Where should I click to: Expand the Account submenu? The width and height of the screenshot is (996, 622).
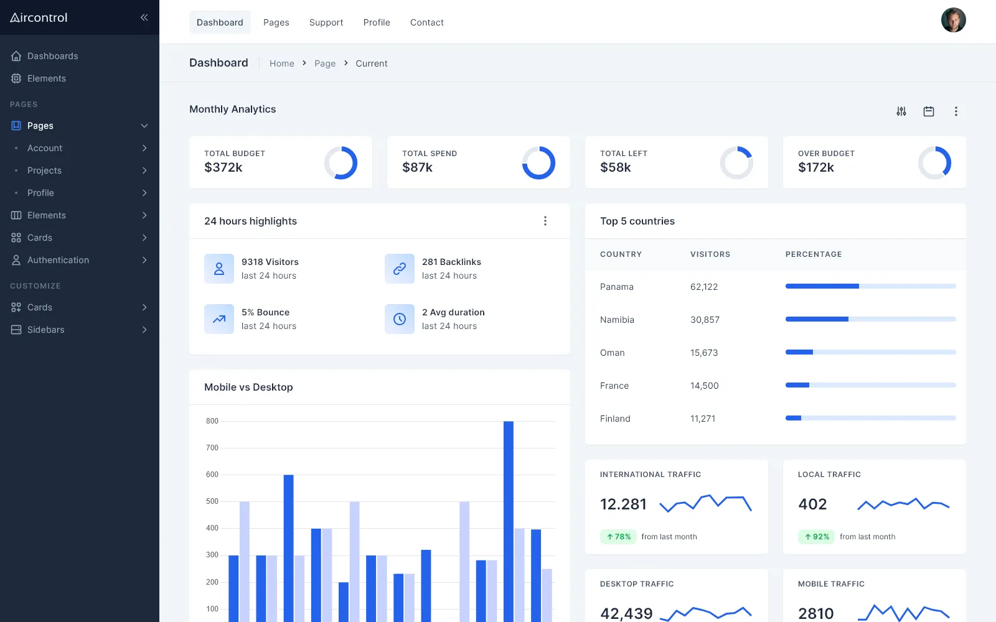(x=144, y=148)
